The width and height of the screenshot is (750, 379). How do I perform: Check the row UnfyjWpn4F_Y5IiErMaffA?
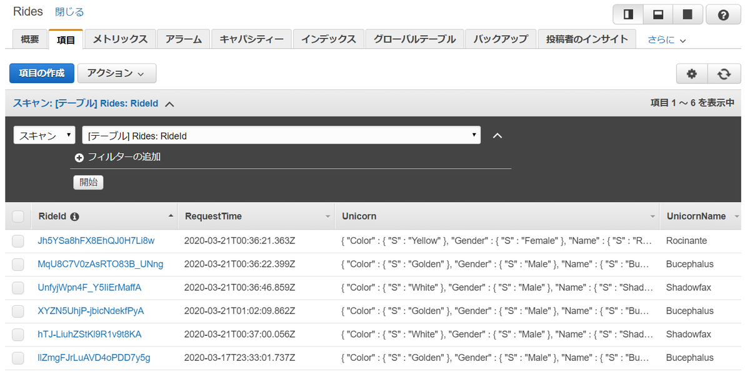pos(18,288)
